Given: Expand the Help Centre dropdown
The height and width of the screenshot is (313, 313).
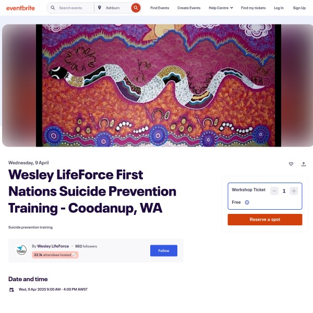Looking at the screenshot, I should point(221,8).
